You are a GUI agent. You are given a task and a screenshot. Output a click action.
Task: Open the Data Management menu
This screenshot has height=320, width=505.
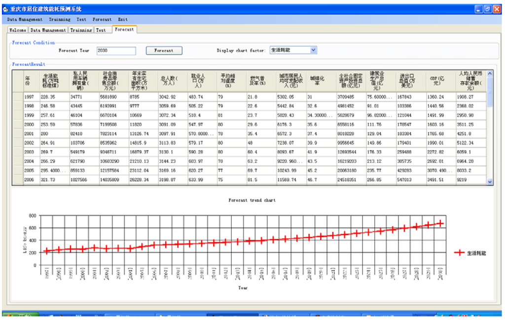click(x=25, y=20)
